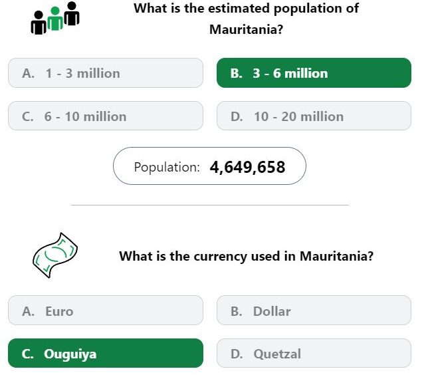This screenshot has height=379, width=422.
Task: Pick the 10 - 20 million option
Action: point(314,116)
